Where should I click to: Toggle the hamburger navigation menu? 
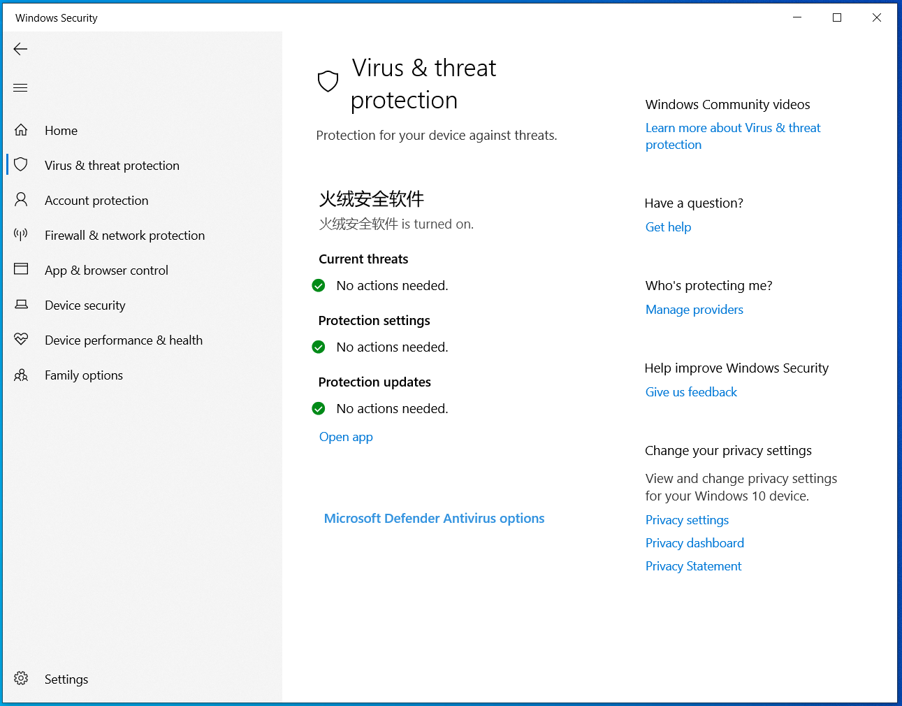pyautogui.click(x=20, y=87)
